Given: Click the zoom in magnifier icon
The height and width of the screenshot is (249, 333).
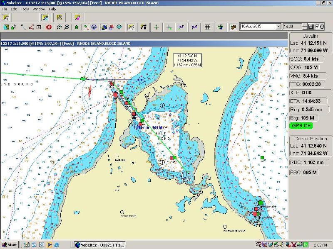Looking at the screenshot, I should 67,27.
